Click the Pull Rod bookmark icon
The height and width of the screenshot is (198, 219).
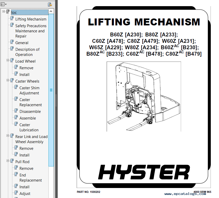12,161
